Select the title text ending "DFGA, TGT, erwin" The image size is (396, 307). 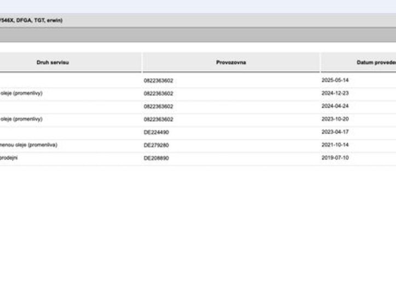point(31,20)
